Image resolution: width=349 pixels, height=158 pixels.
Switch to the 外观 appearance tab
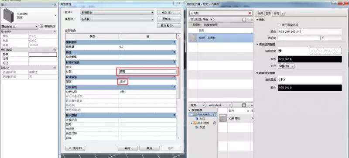click(277, 14)
